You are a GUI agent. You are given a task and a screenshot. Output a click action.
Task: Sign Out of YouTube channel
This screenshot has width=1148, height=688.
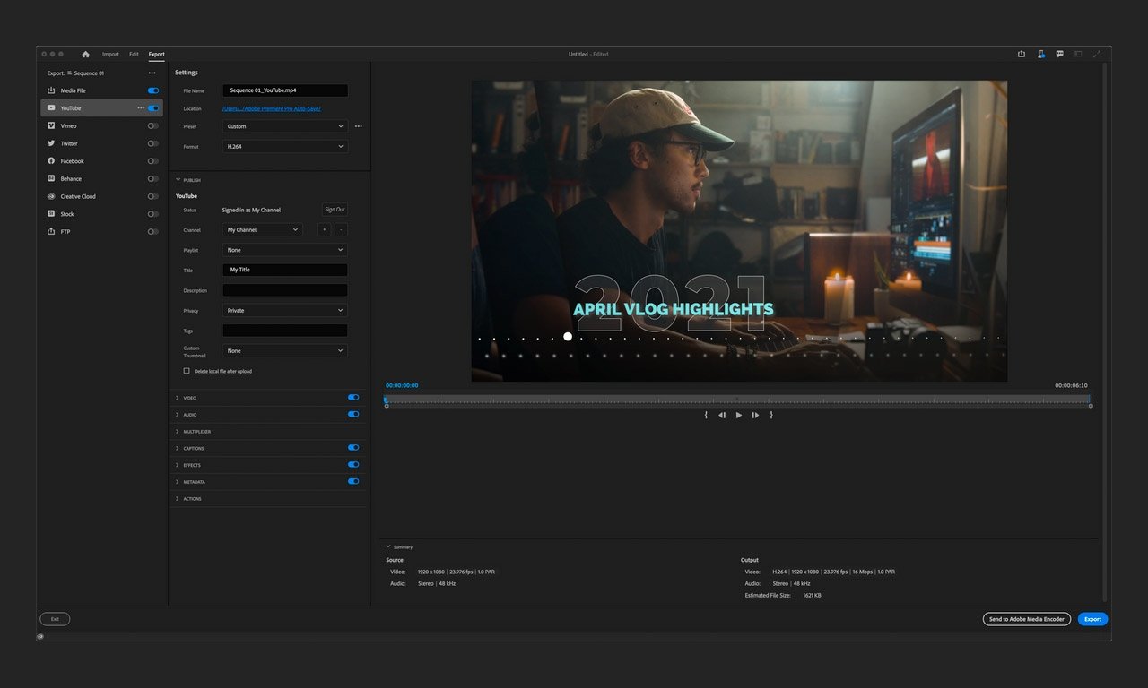[x=335, y=210]
